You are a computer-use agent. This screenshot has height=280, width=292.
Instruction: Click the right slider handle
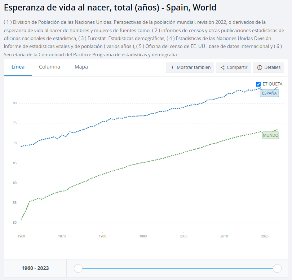(x=277, y=268)
